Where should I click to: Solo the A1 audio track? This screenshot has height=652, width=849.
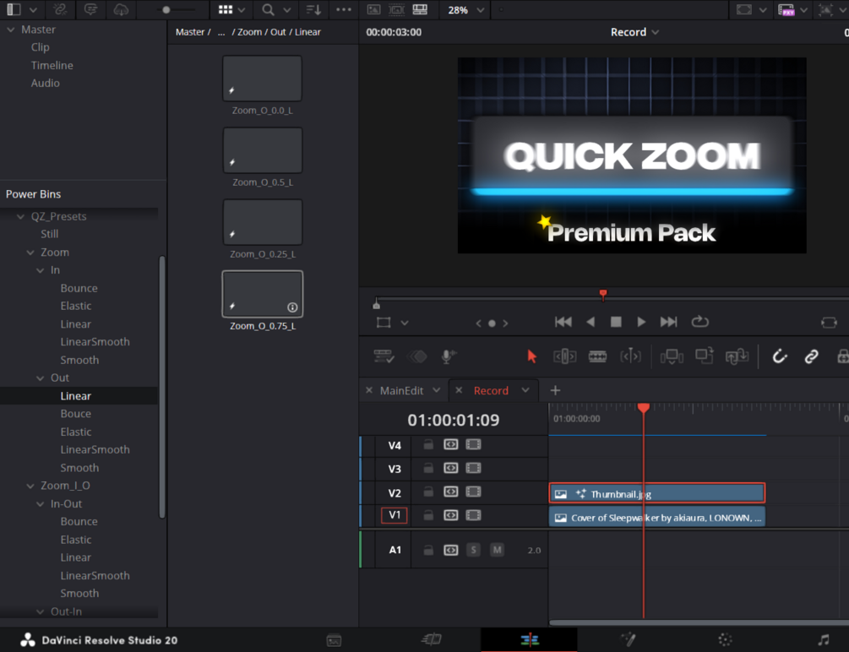click(x=473, y=550)
